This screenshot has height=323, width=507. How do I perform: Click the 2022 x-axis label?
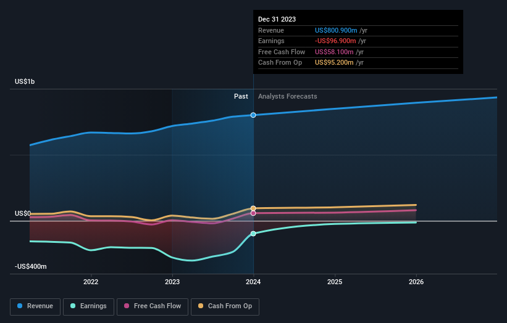pyautogui.click(x=91, y=282)
